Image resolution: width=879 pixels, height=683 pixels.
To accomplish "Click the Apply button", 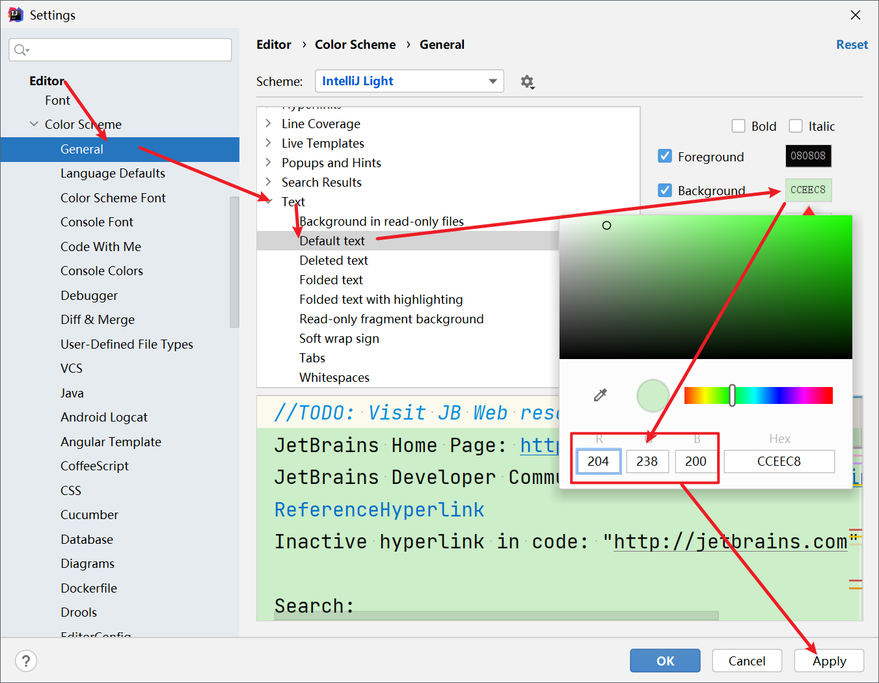I will coord(829,661).
